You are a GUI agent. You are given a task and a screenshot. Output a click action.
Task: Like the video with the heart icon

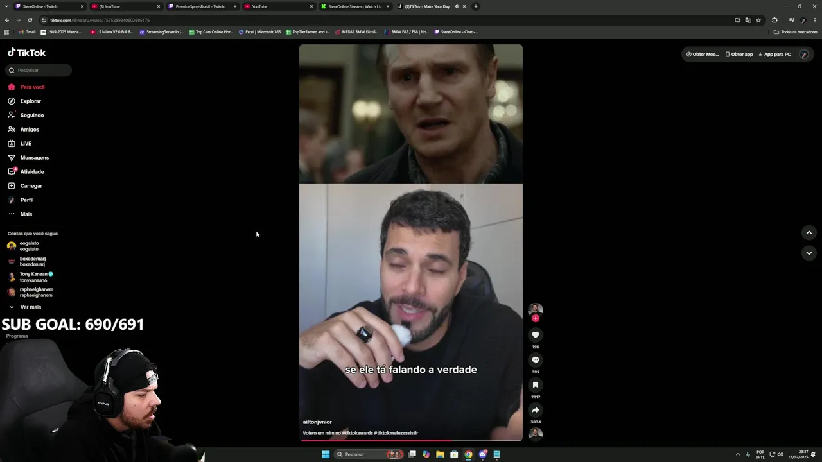point(536,335)
